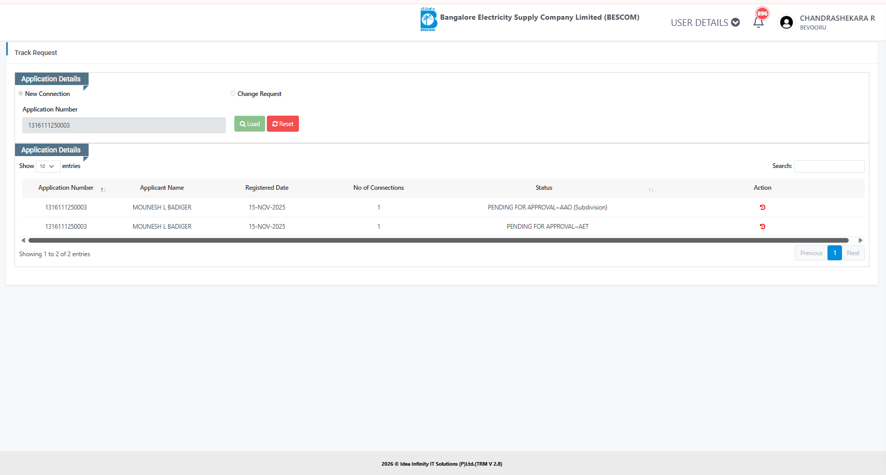This screenshot has height=475, width=886.
Task: Click history icon for PENDING FOR APPROVAL~AET row
Action: click(762, 227)
